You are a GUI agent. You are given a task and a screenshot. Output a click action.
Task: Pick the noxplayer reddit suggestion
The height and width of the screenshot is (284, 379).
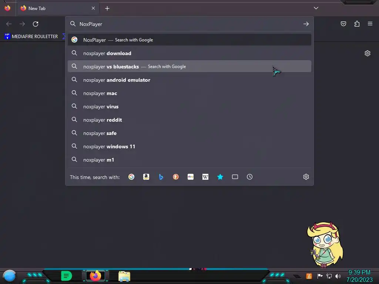click(x=189, y=120)
